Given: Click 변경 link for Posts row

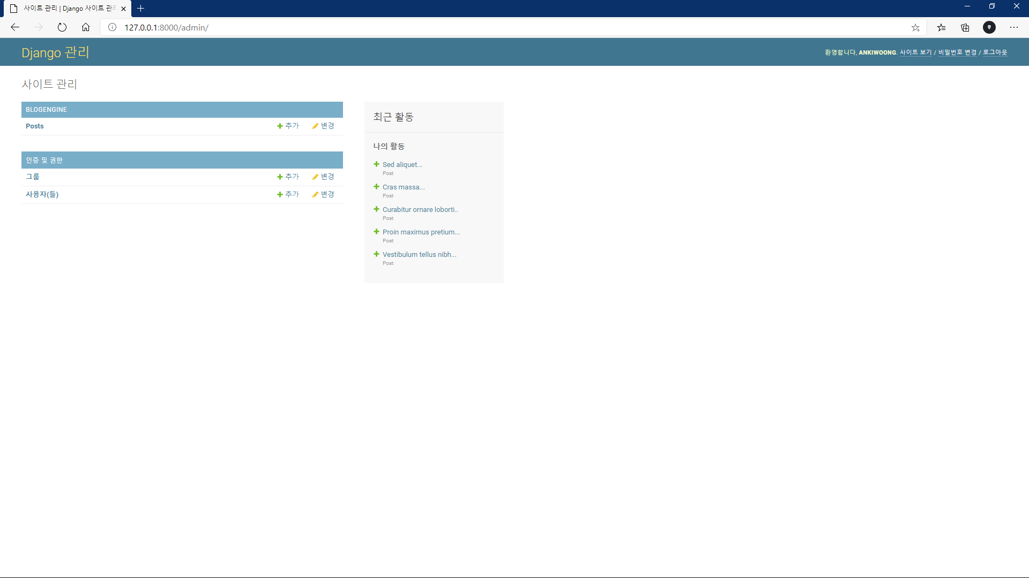Looking at the screenshot, I should [323, 126].
